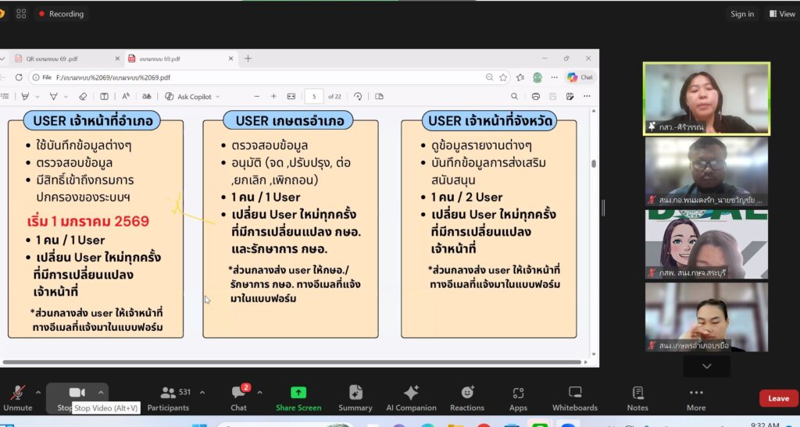Viewport: 800px width, 427px height.
Task: Expand the Participants options chevron
Action: click(202, 392)
